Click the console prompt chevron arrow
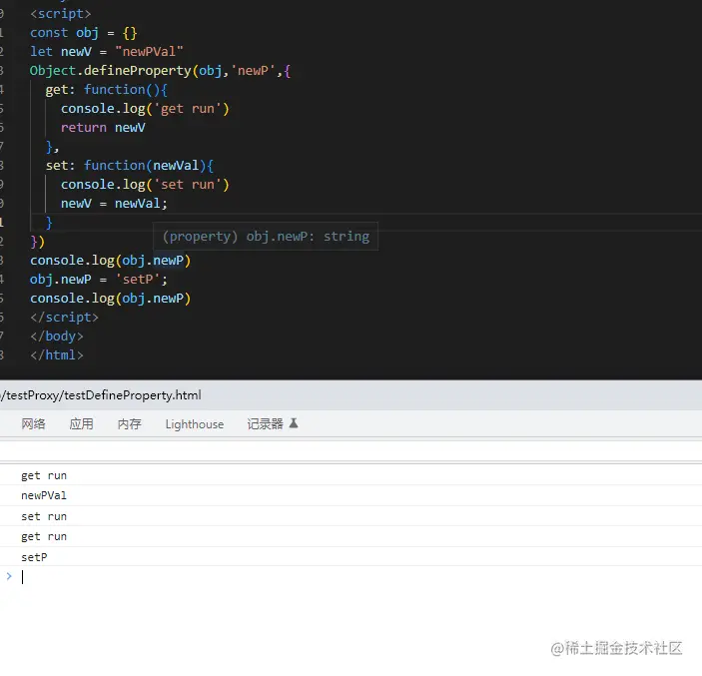Screen dimensions: 702x676 click(x=9, y=576)
